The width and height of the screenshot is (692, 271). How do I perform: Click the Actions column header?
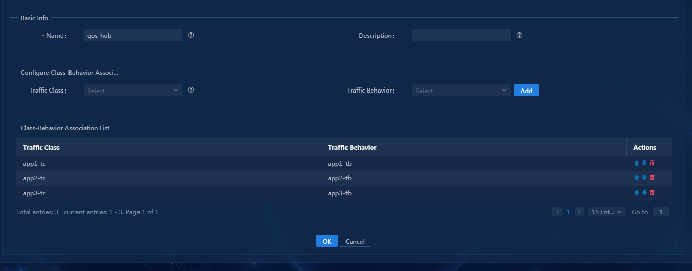click(x=649, y=147)
